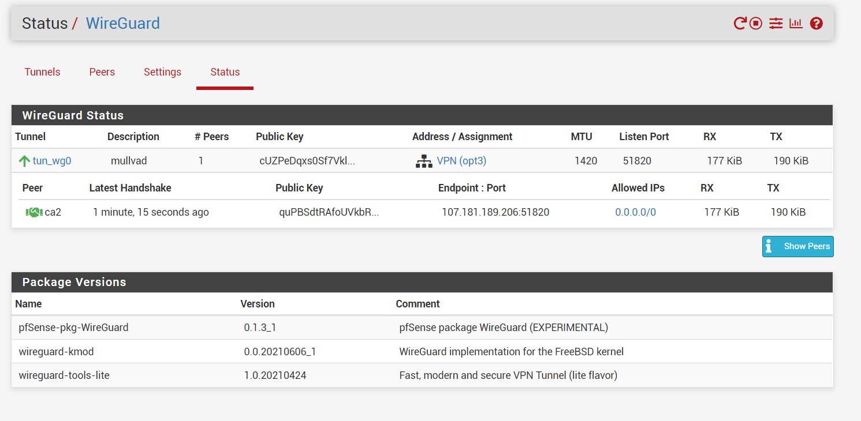The height and width of the screenshot is (421, 861).
Task: Click version 0.1.3_1
Action: [x=260, y=328]
